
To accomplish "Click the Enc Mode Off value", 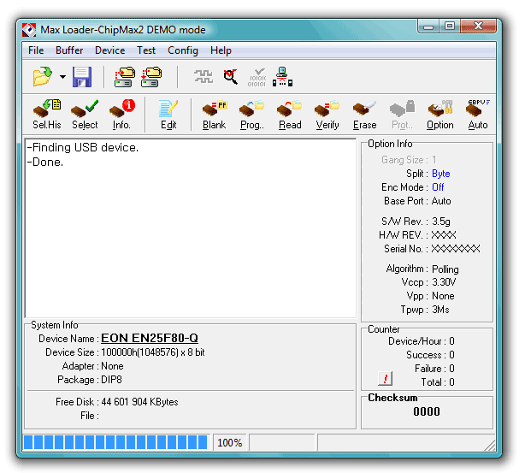I will [x=438, y=187].
